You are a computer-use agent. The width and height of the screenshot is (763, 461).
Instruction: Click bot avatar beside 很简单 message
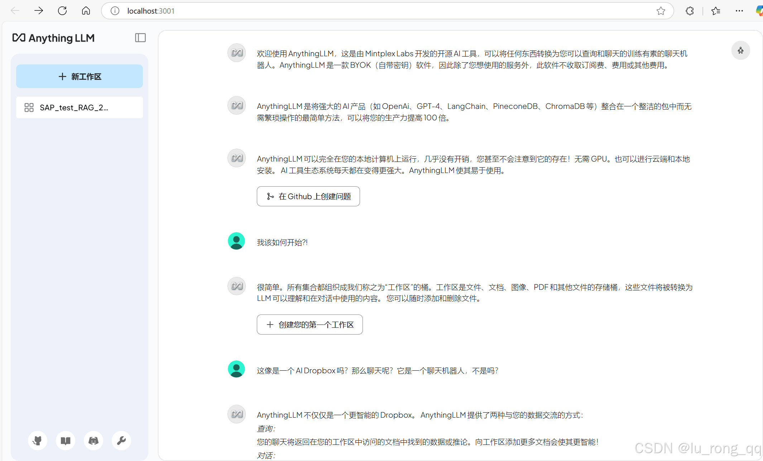click(x=236, y=286)
